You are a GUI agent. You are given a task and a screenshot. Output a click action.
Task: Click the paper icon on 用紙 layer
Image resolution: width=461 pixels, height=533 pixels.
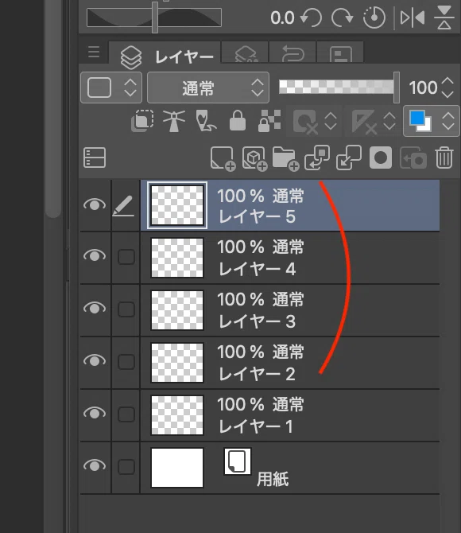click(x=238, y=461)
